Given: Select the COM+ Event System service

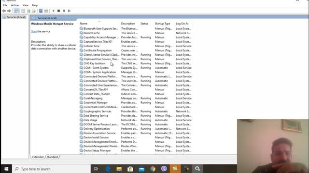Looking at the screenshot, I should tap(136, 68).
